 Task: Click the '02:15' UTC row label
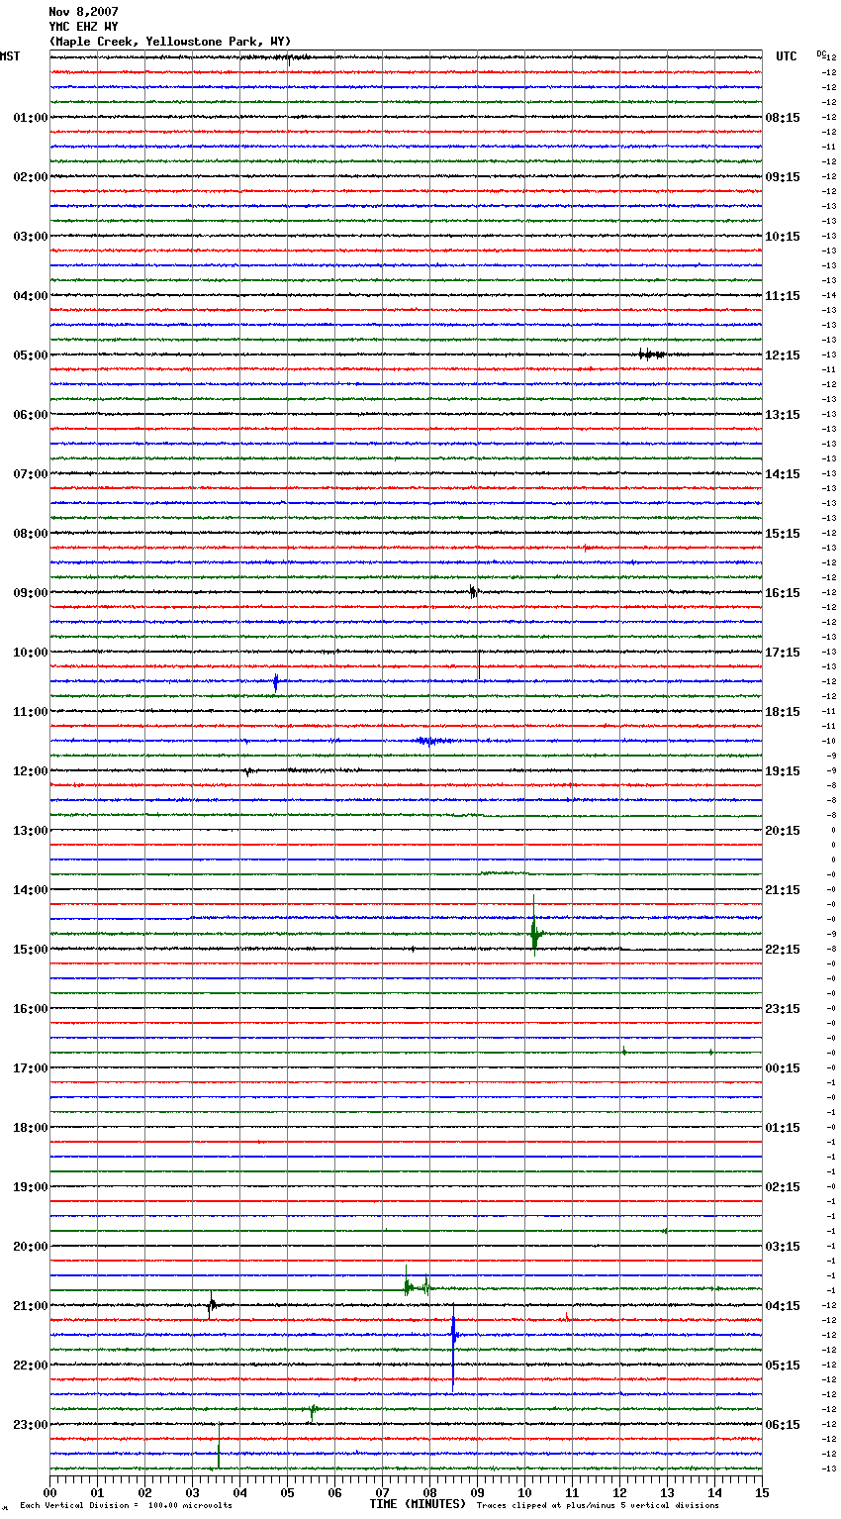(x=783, y=1187)
